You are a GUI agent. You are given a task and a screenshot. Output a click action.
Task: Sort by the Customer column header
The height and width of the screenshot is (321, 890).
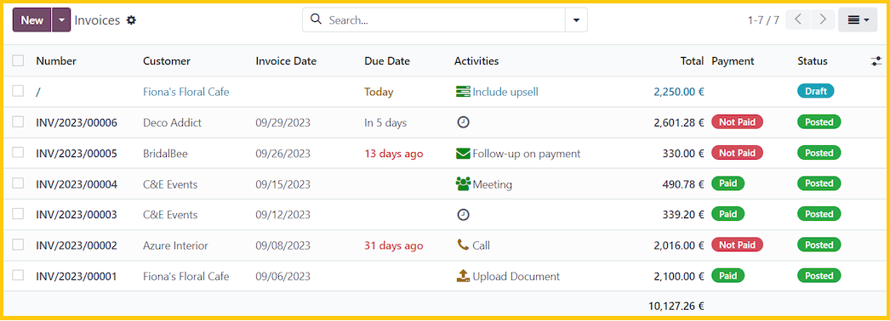[167, 61]
